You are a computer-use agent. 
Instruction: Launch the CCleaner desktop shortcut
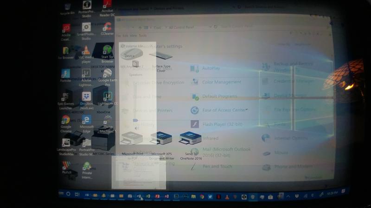point(107,29)
